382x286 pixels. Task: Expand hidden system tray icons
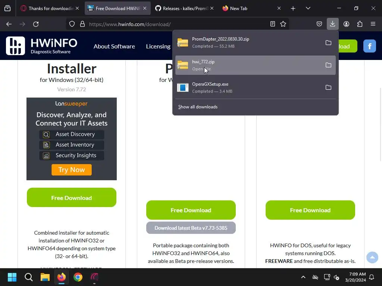coord(303,277)
